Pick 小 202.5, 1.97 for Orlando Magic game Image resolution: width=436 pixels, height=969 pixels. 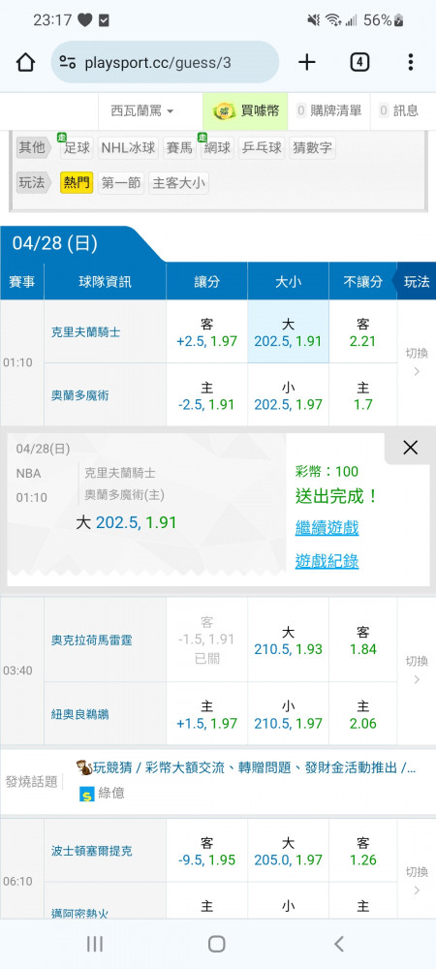tap(289, 395)
